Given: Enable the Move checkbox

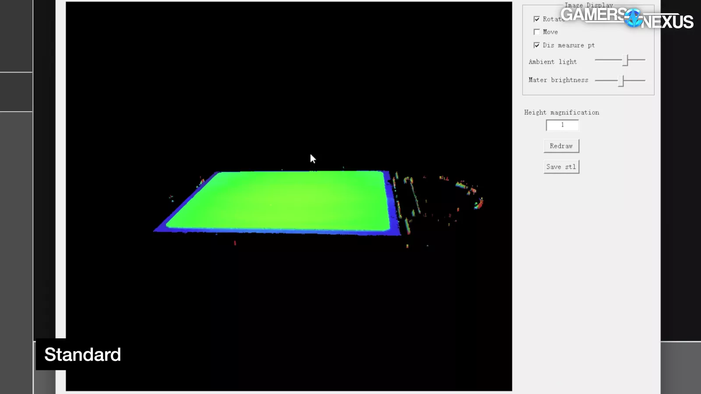Looking at the screenshot, I should pyautogui.click(x=537, y=32).
